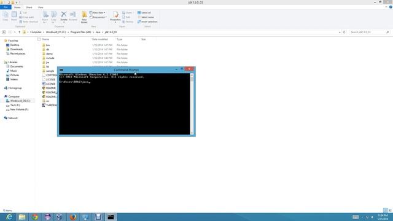This screenshot has height=221, width=393.
Task: Click Select none in ribbon
Action: [x=146, y=17]
